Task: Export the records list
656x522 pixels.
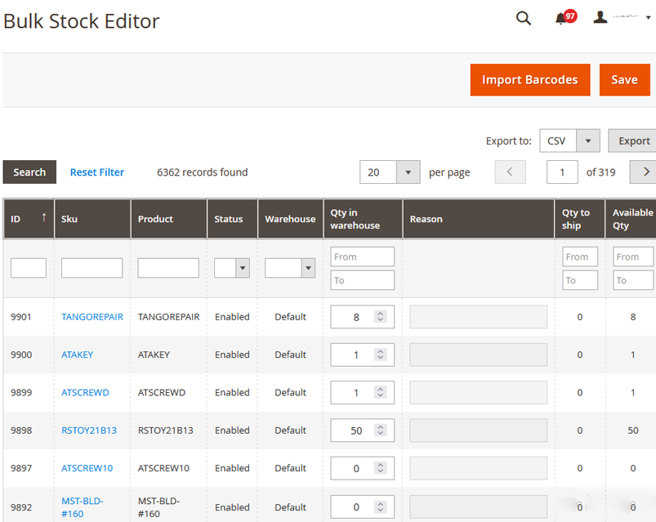Action: (x=634, y=141)
